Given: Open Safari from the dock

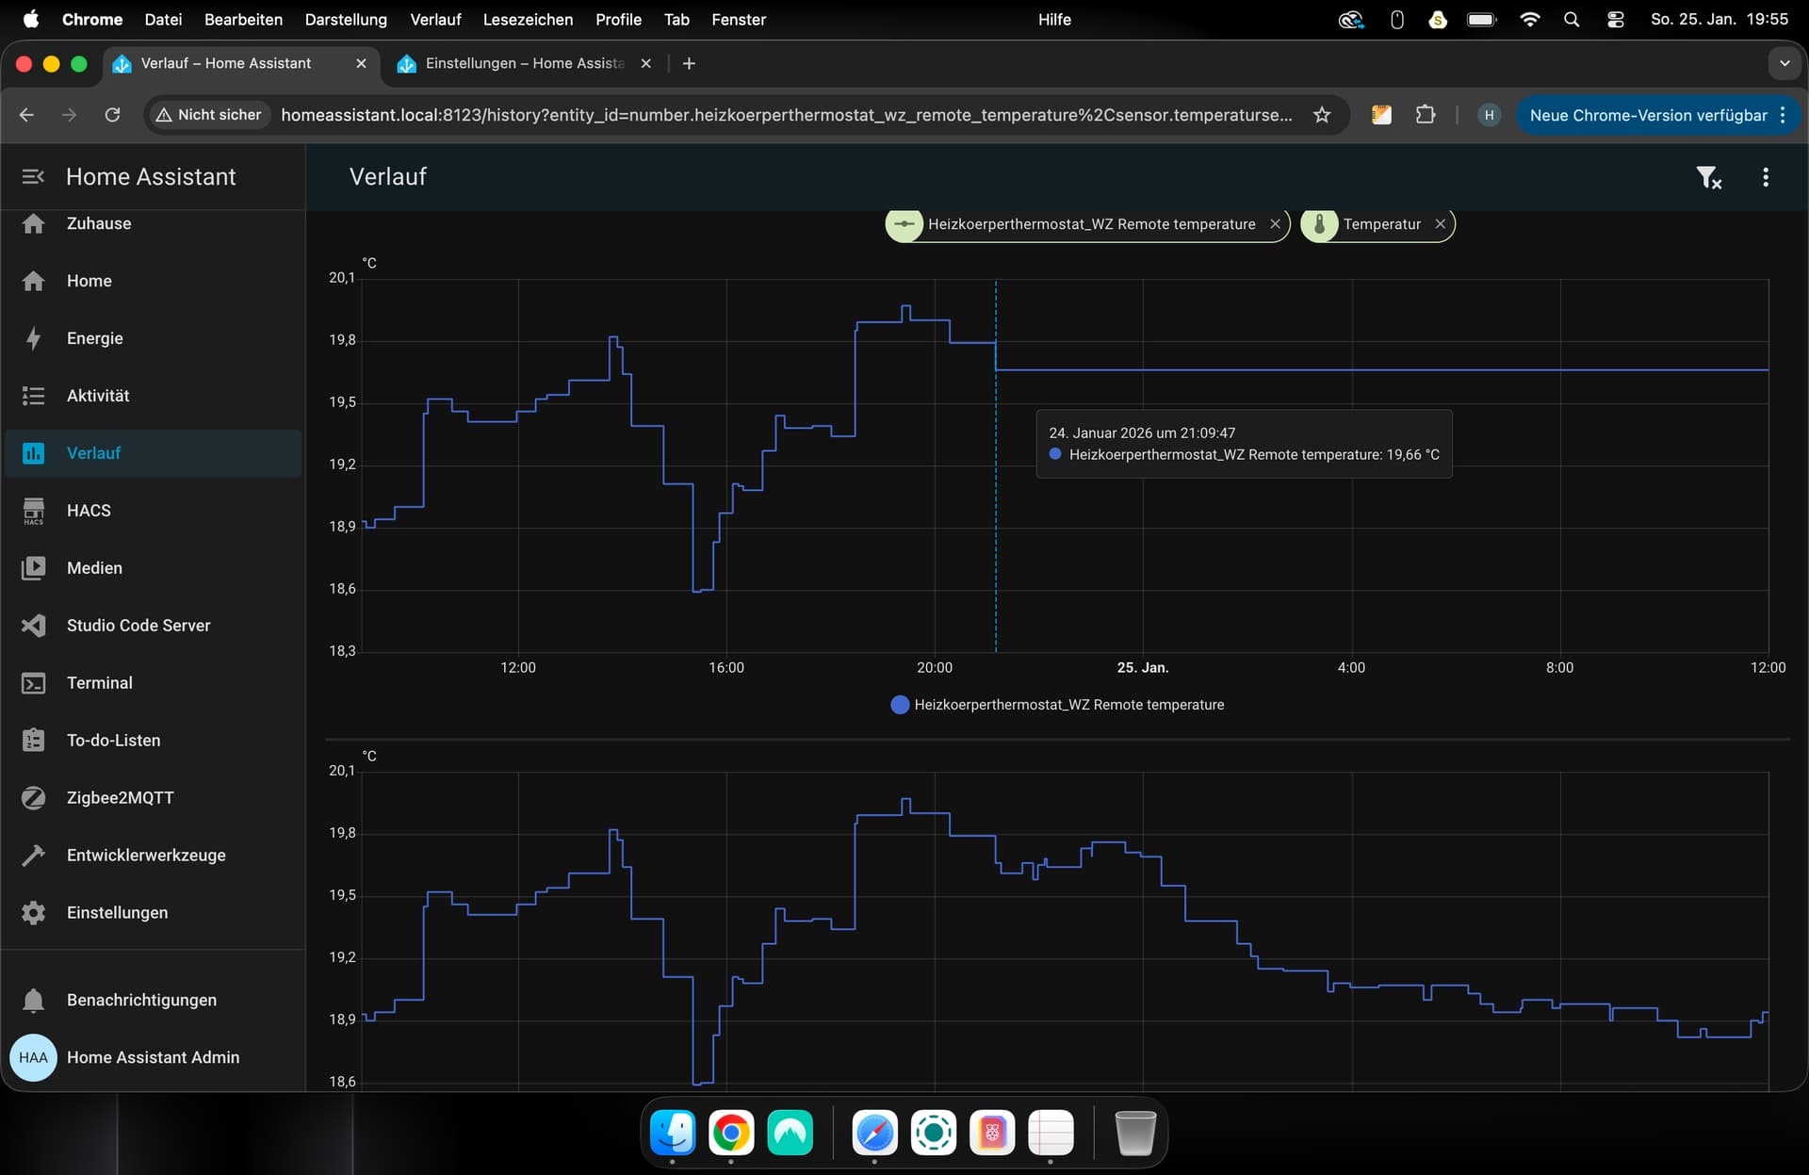Looking at the screenshot, I should (874, 1132).
